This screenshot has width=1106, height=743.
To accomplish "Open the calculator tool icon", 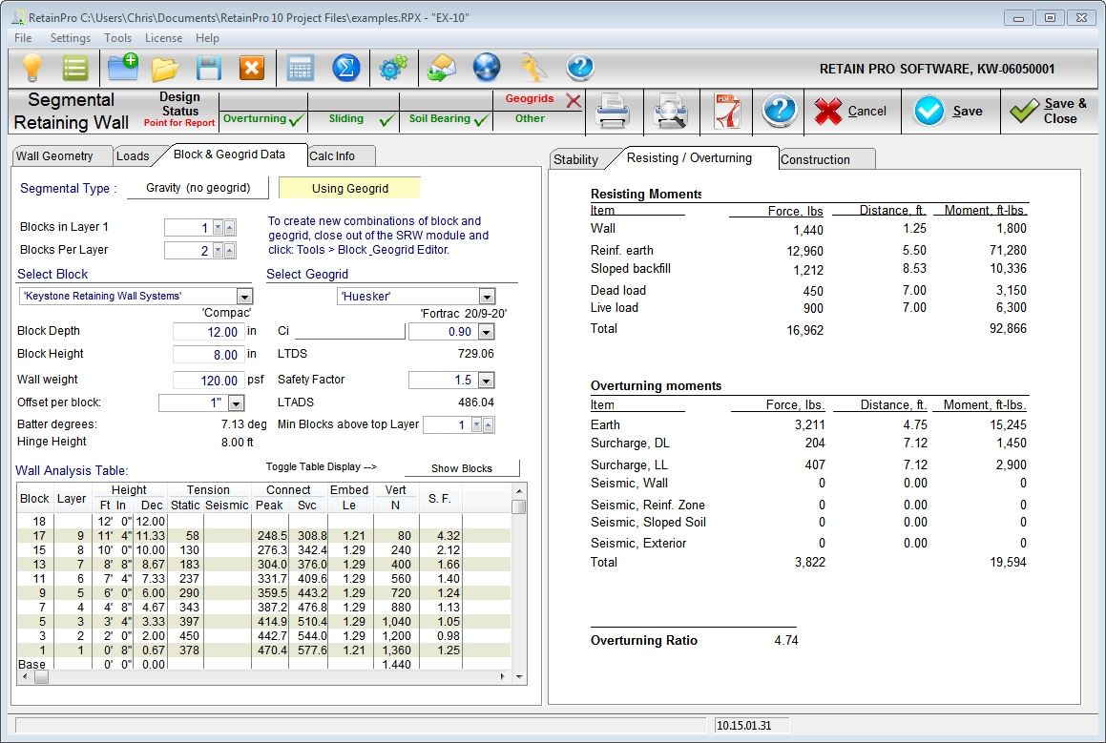I will tap(300, 68).
